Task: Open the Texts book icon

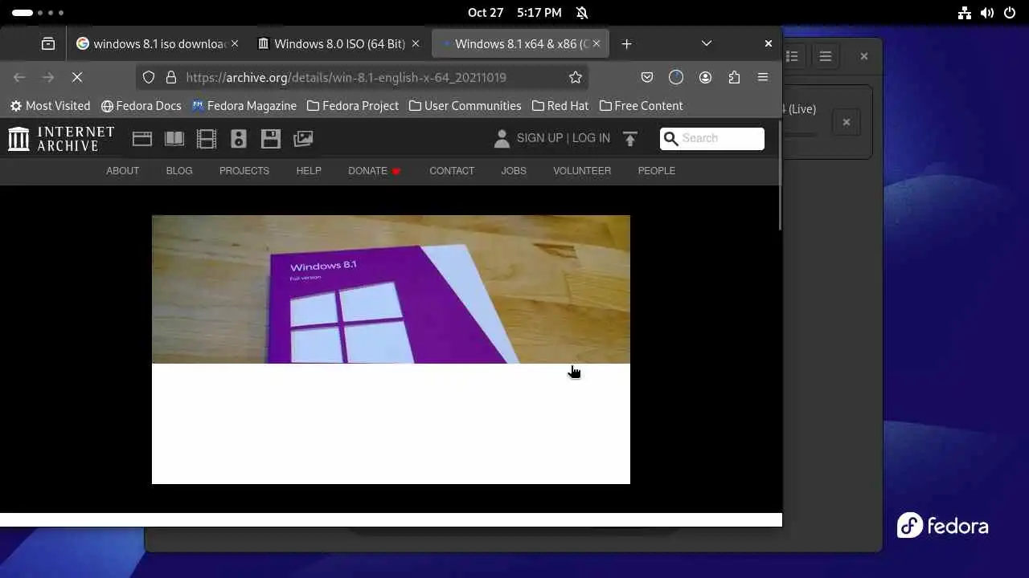Action: click(x=174, y=139)
